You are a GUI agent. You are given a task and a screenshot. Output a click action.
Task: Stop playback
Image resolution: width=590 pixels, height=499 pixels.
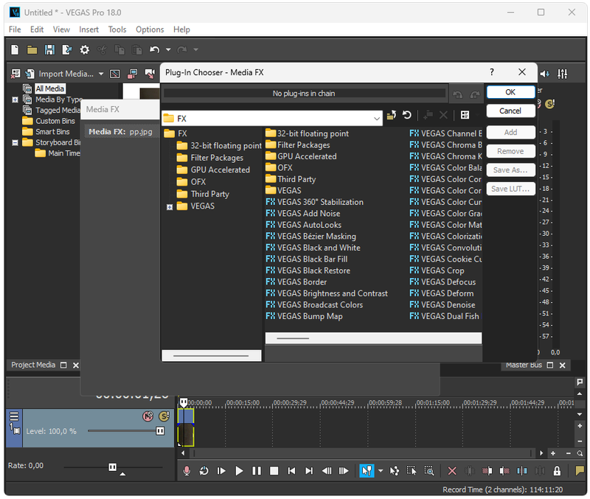pyautogui.click(x=274, y=471)
